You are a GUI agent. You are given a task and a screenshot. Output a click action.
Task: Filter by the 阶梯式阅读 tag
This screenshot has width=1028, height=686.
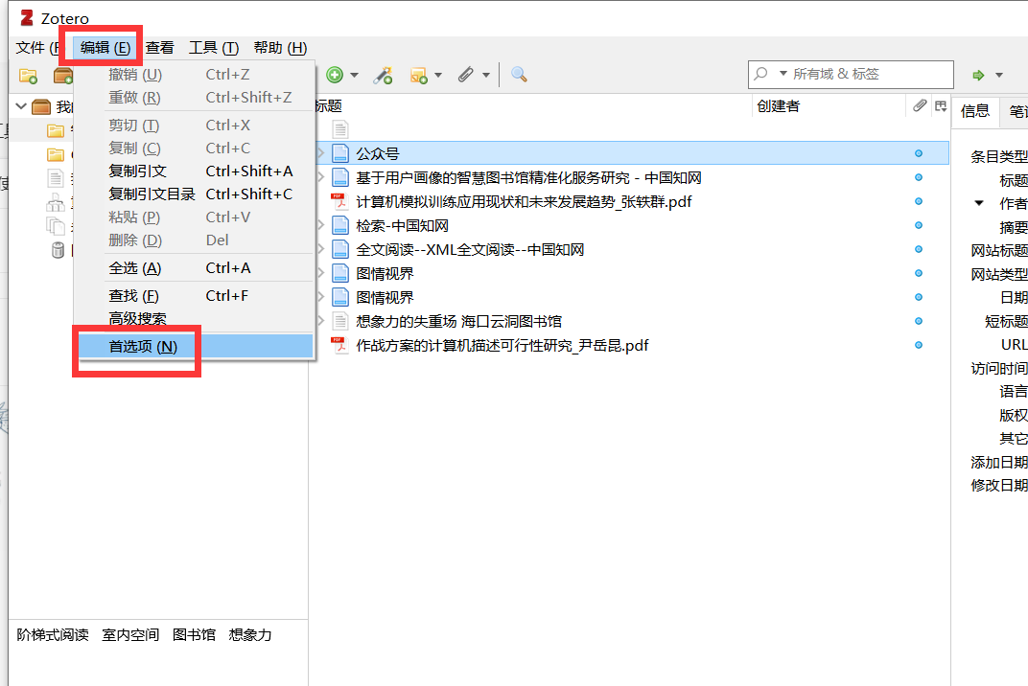pyautogui.click(x=53, y=635)
